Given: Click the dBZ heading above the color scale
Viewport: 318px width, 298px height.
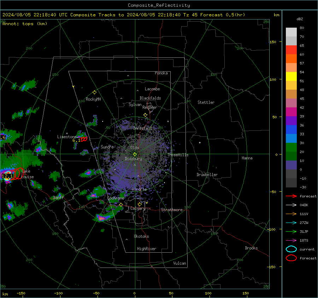Looking at the screenshot, I should click(x=300, y=19).
